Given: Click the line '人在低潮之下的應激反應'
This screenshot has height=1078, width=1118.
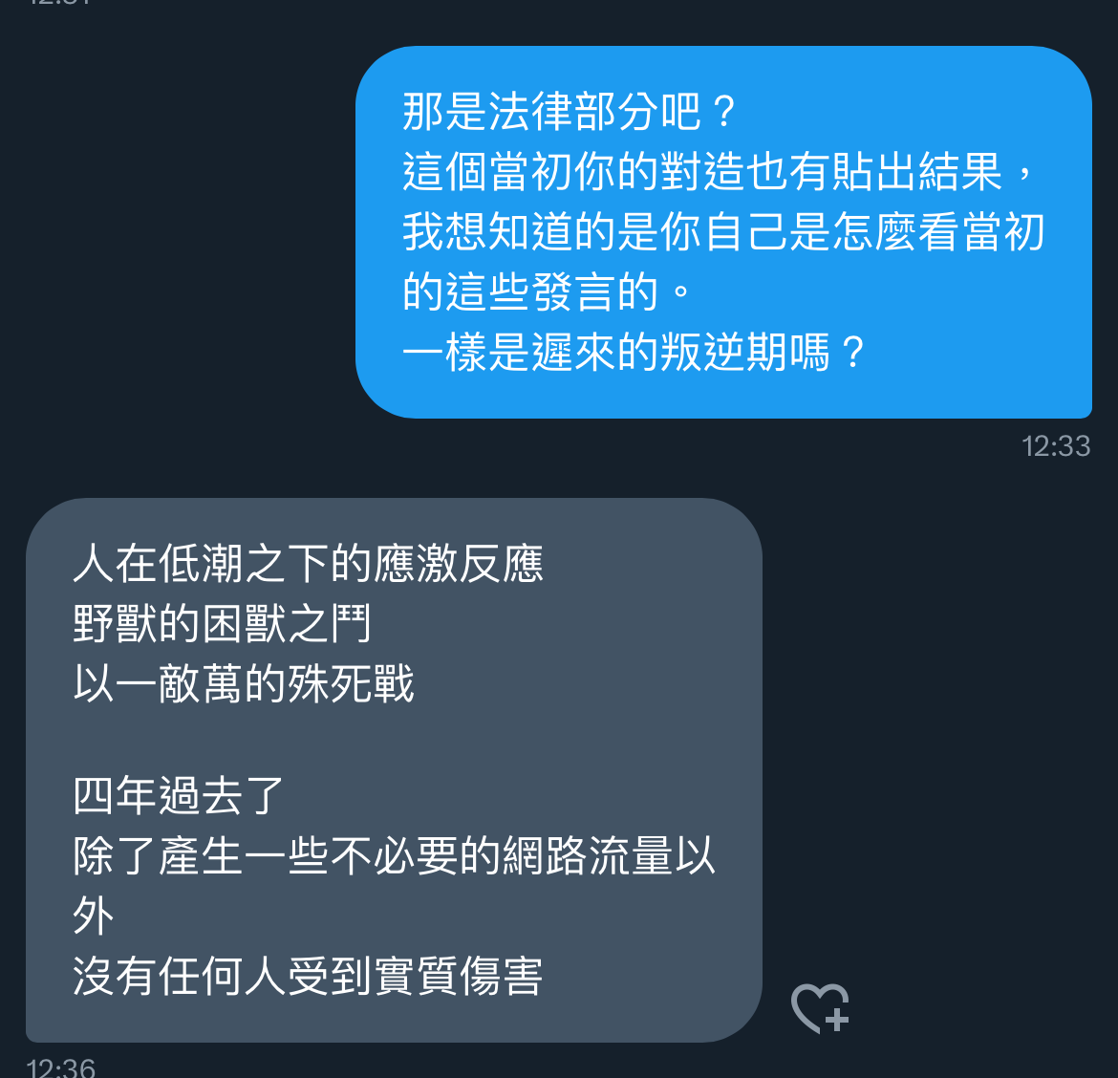Looking at the screenshot, I should 308,563.
